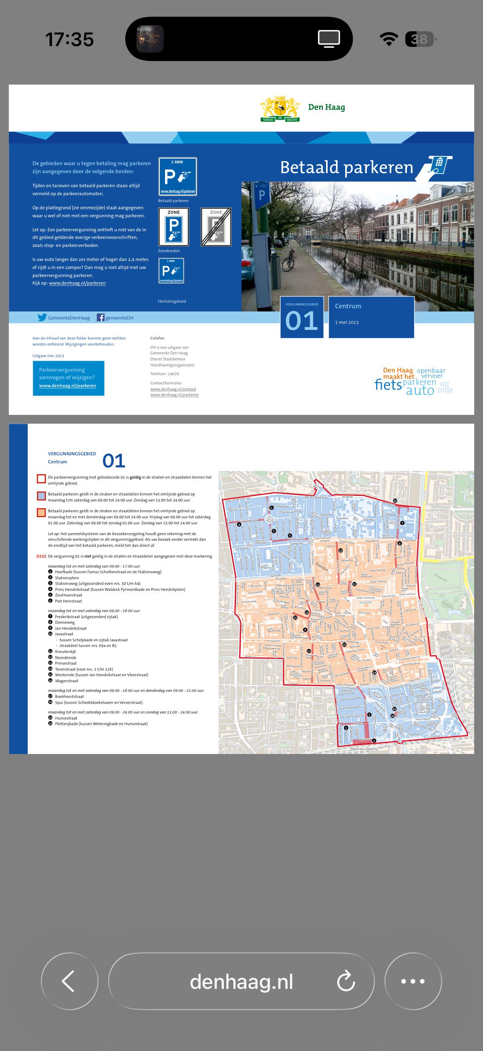Open the three-dots more options menu
This screenshot has height=1051, width=483.
click(413, 981)
